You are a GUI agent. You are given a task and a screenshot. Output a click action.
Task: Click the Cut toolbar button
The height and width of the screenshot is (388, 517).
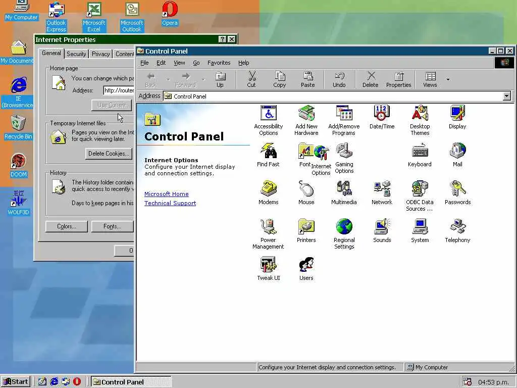(x=251, y=79)
